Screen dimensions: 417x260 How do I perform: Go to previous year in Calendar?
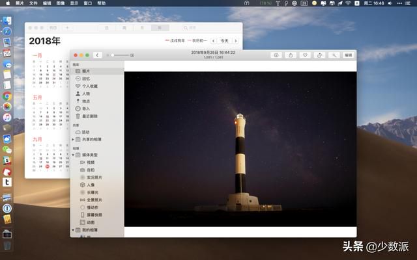(x=213, y=40)
